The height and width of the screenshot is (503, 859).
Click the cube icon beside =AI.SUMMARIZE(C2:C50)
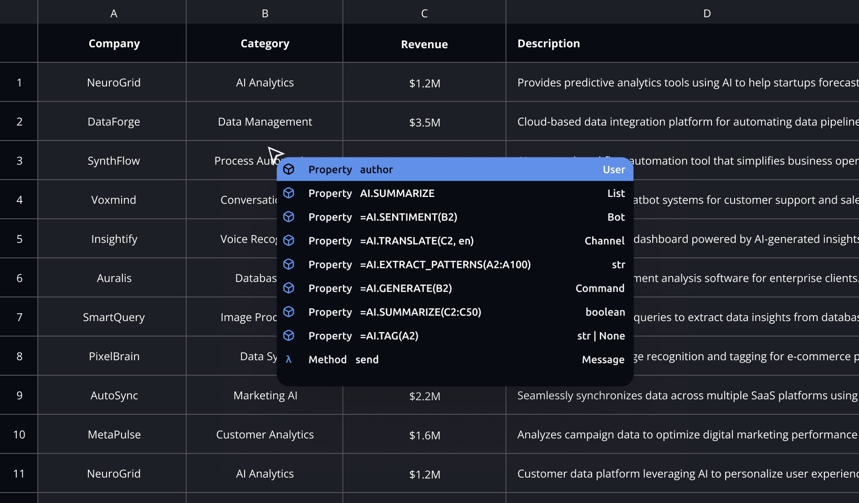[289, 312]
